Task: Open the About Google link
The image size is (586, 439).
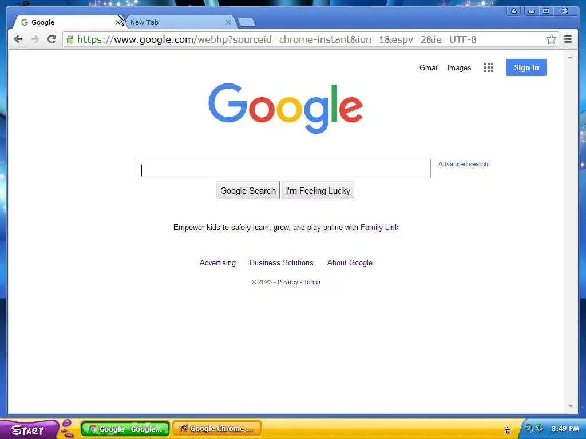Action: (350, 262)
